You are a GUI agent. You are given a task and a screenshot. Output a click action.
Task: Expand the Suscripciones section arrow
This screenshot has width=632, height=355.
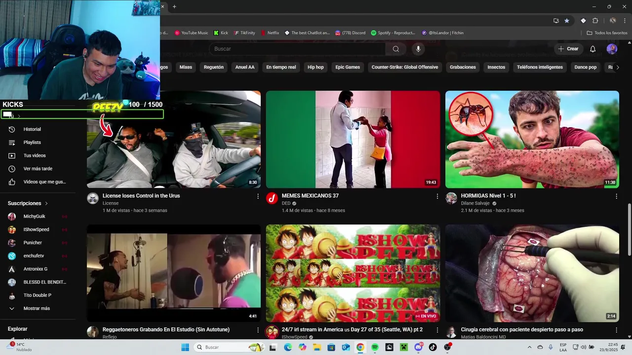click(x=46, y=203)
